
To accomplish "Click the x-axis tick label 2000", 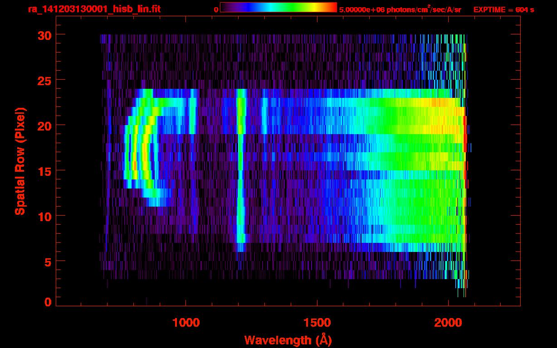I will click(448, 323).
